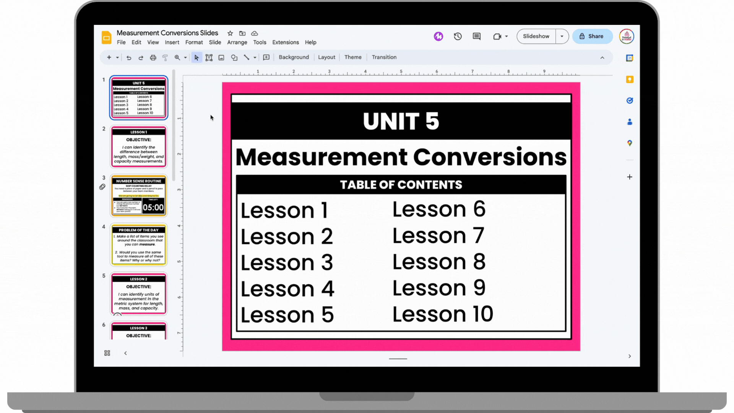
Task: Click the speaker notes drag handle
Action: [398, 359]
